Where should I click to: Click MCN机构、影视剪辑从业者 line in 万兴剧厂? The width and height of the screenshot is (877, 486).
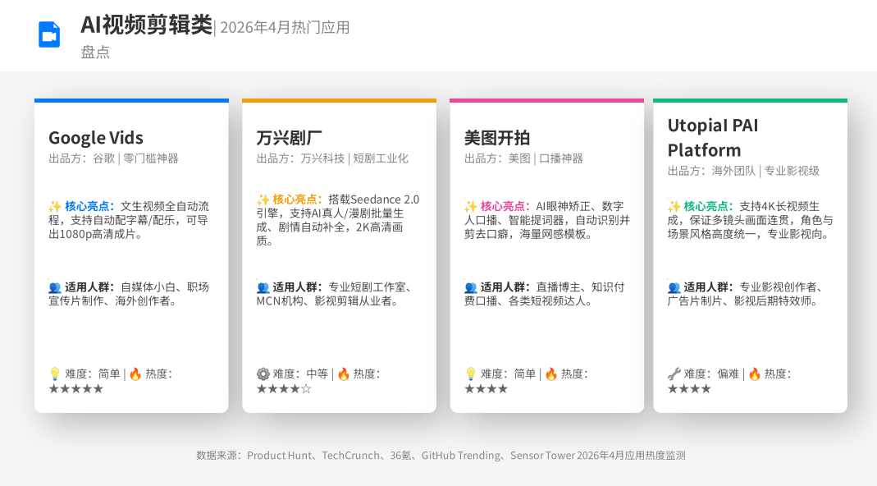(x=329, y=300)
